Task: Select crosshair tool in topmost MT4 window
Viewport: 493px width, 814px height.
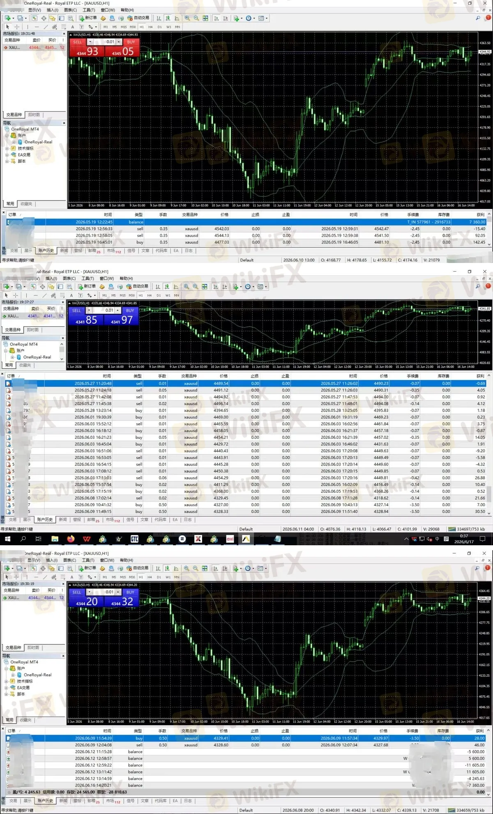Action: [x=17, y=27]
